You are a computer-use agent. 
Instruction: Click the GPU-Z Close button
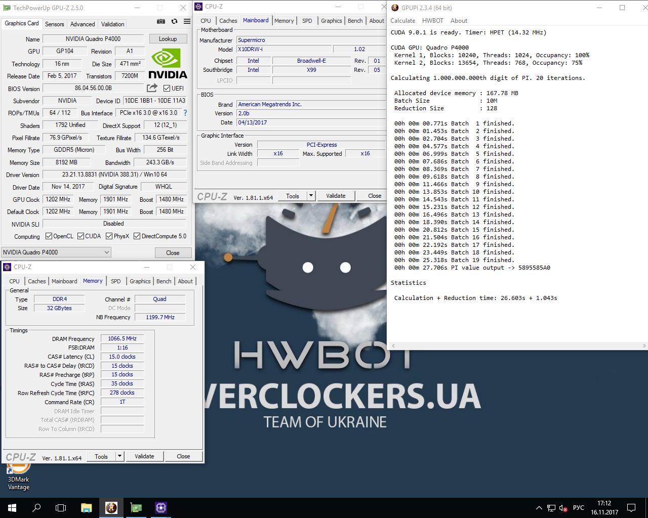pyautogui.click(x=173, y=252)
